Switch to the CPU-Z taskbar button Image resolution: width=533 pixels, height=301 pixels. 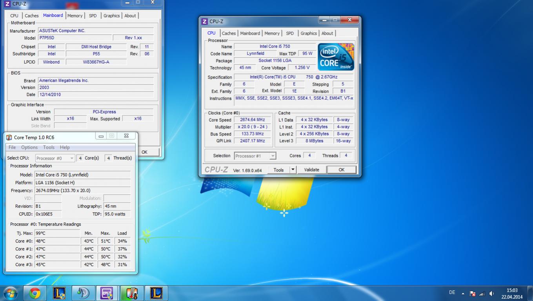pyautogui.click(x=107, y=293)
